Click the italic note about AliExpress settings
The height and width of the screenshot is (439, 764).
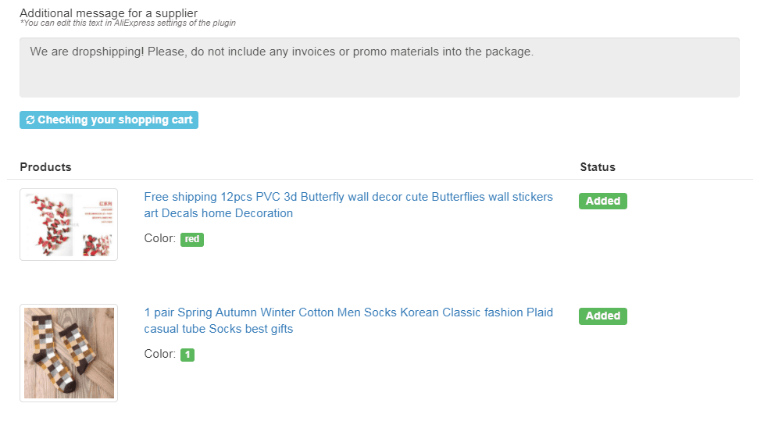click(127, 23)
